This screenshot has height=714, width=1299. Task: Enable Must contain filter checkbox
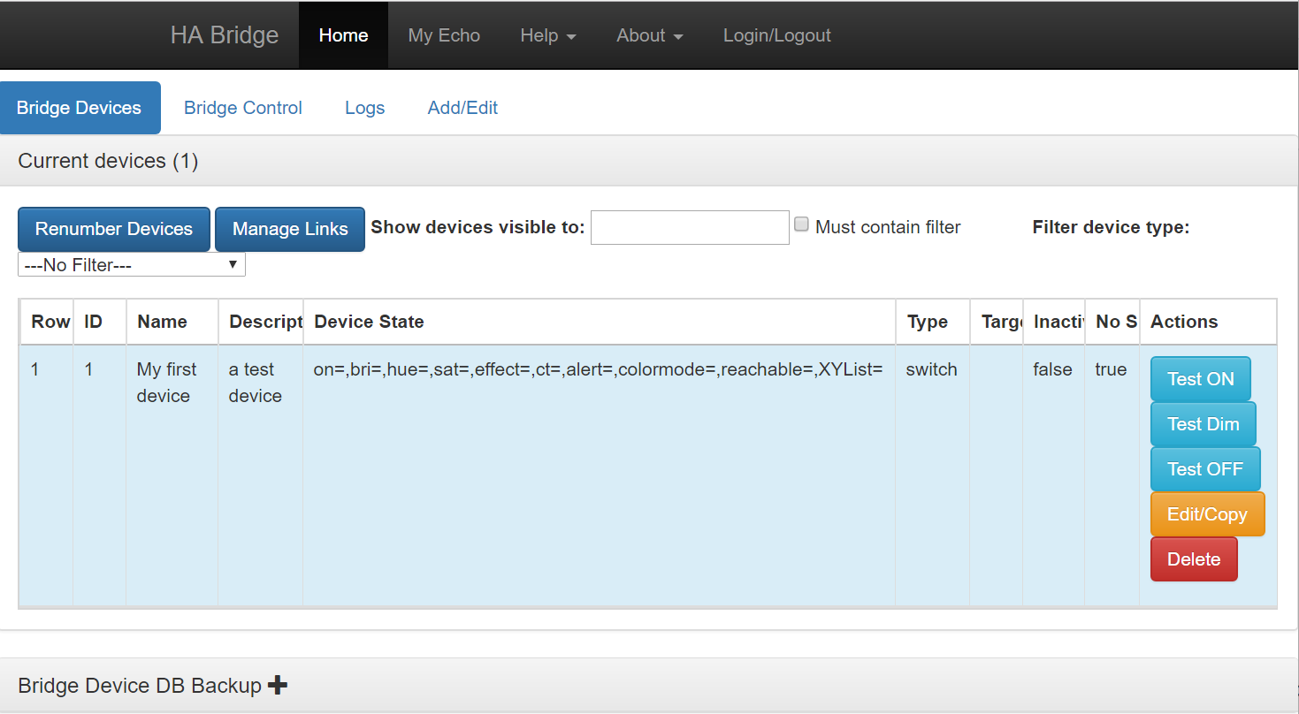click(x=801, y=224)
